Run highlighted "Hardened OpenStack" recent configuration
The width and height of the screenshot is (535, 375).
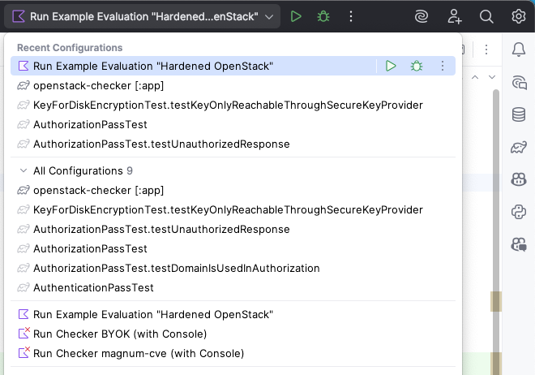[391, 66]
